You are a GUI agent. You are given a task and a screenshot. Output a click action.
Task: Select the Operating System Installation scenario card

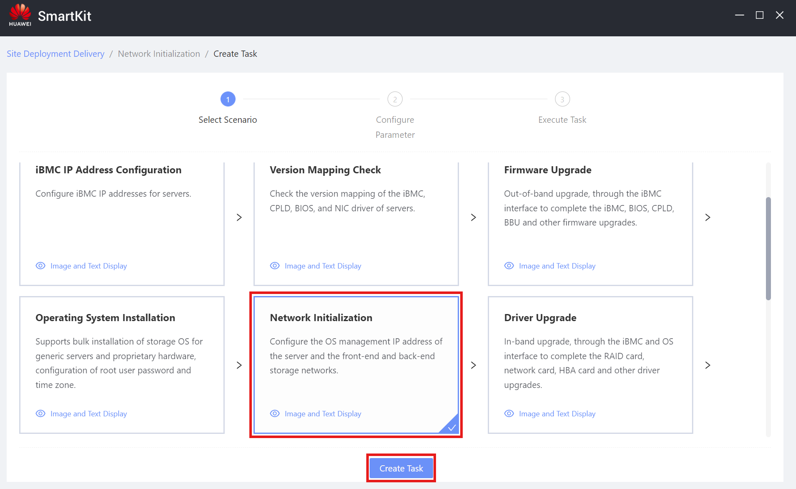pos(122,365)
